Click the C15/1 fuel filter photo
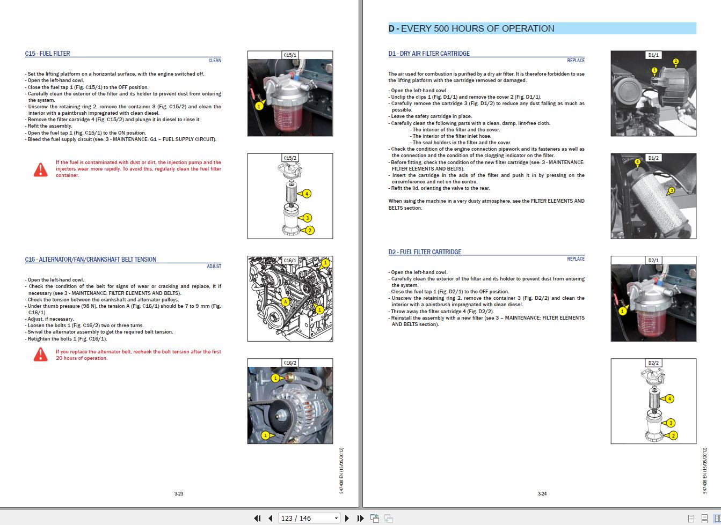The image size is (721, 525). [x=290, y=93]
